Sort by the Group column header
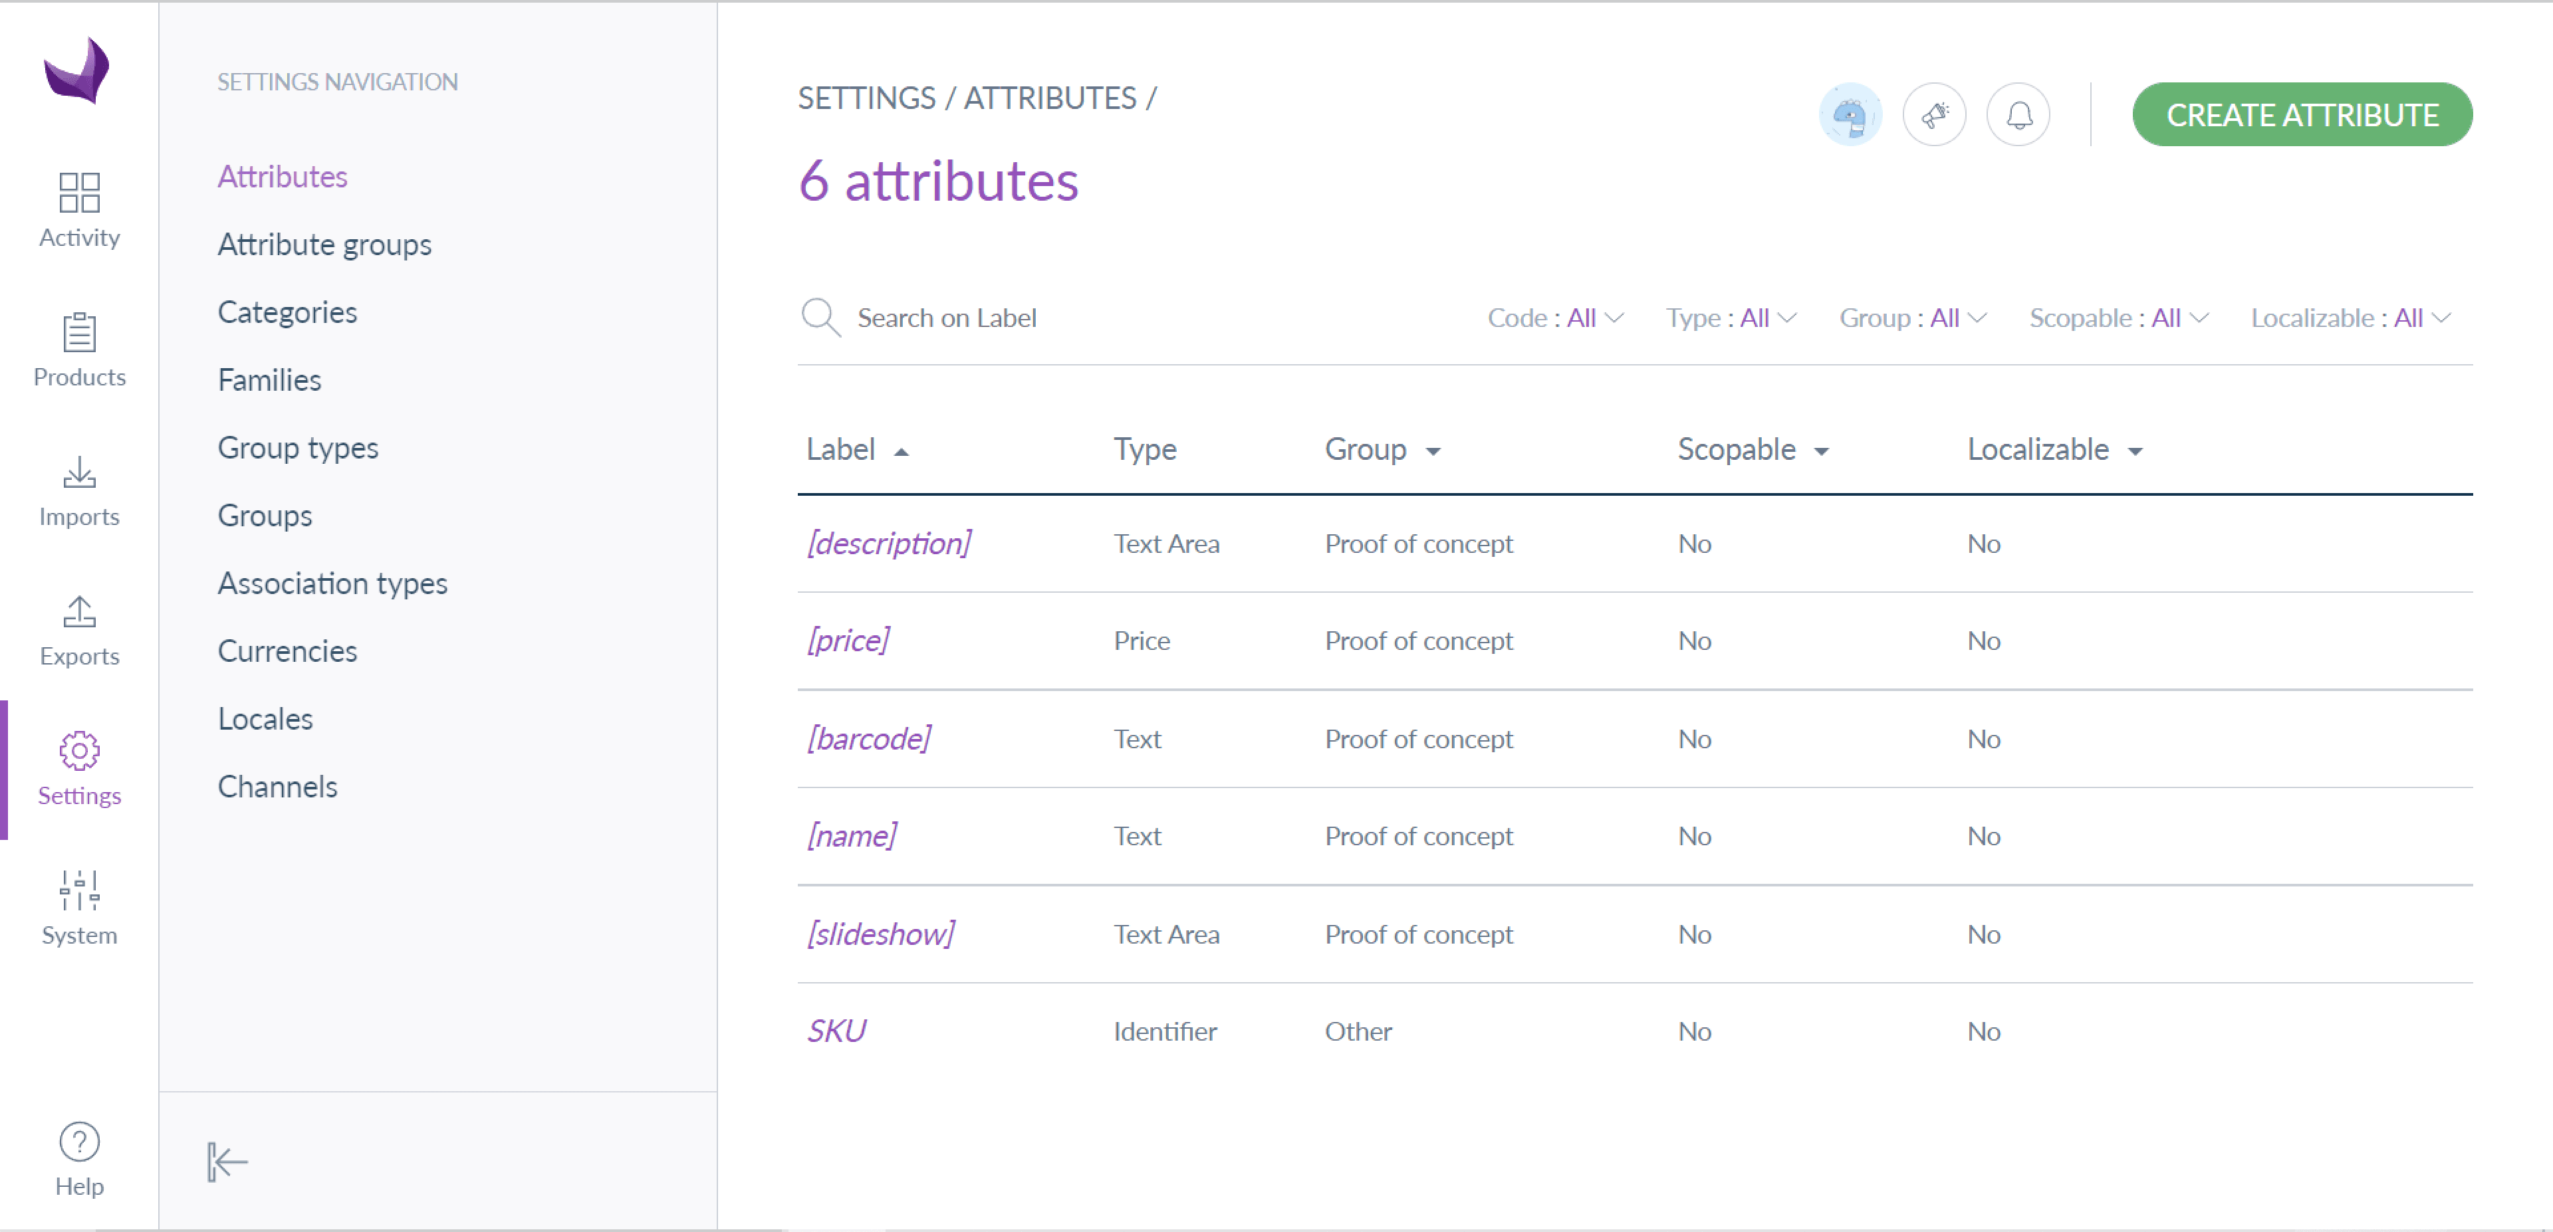2553x1232 pixels. 1383,450
